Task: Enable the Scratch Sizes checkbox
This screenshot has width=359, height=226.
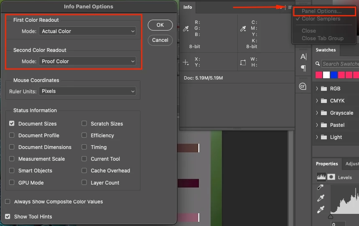Action: (x=84, y=123)
